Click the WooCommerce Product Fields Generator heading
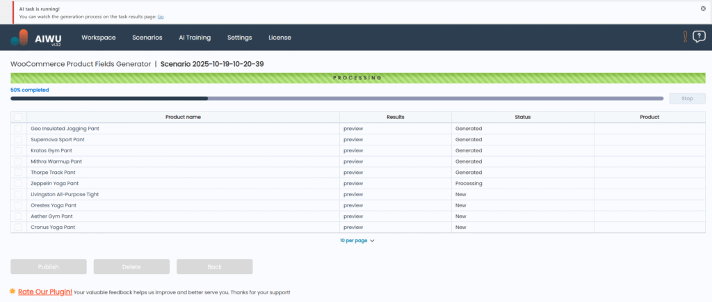Screen dimensions: 712x302 click(81, 64)
